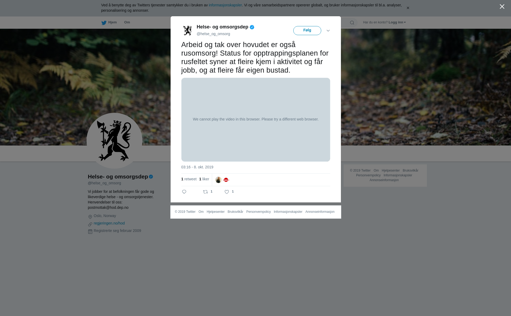Open the first liker's profile avatar
Image resolution: width=511 pixels, height=316 pixels.
pyautogui.click(x=219, y=180)
